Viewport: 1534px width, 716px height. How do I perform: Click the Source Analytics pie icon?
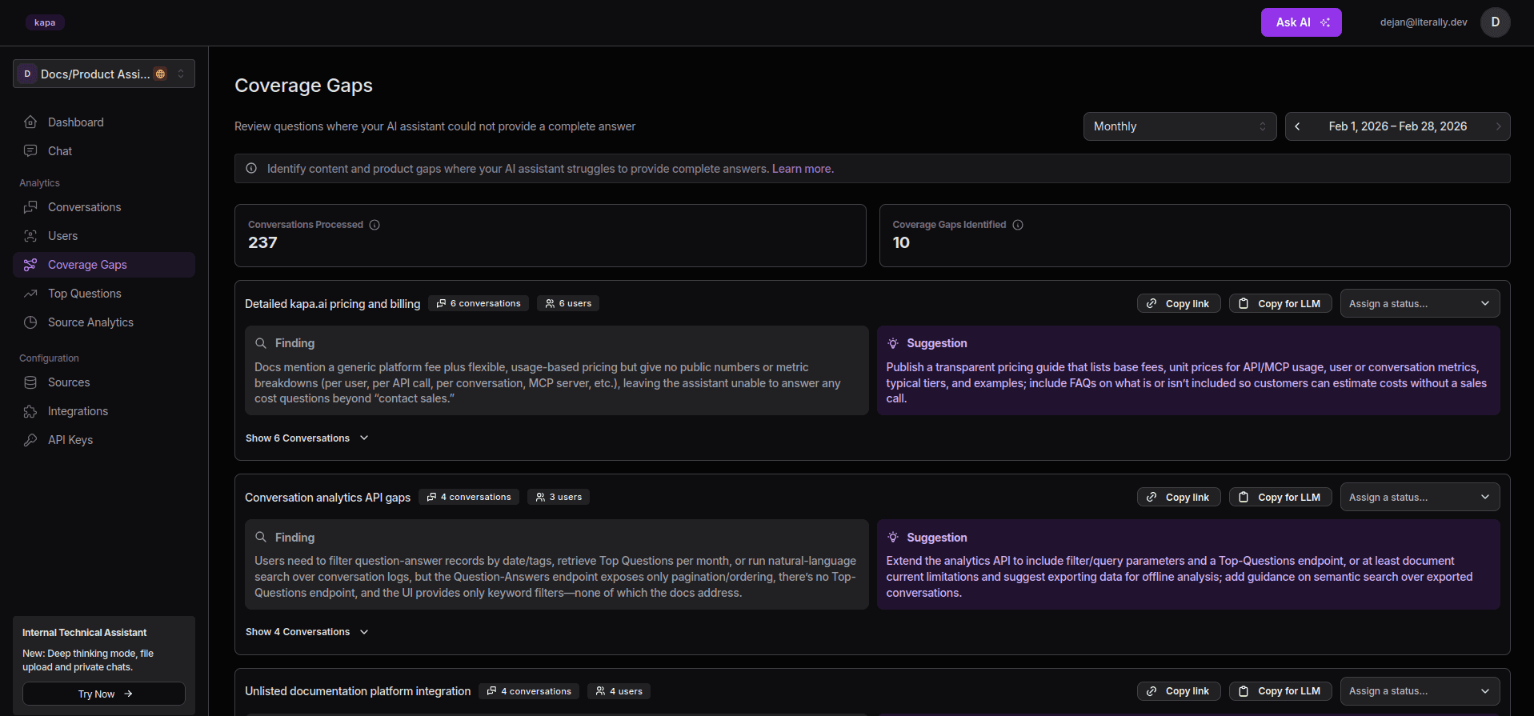[x=30, y=322]
